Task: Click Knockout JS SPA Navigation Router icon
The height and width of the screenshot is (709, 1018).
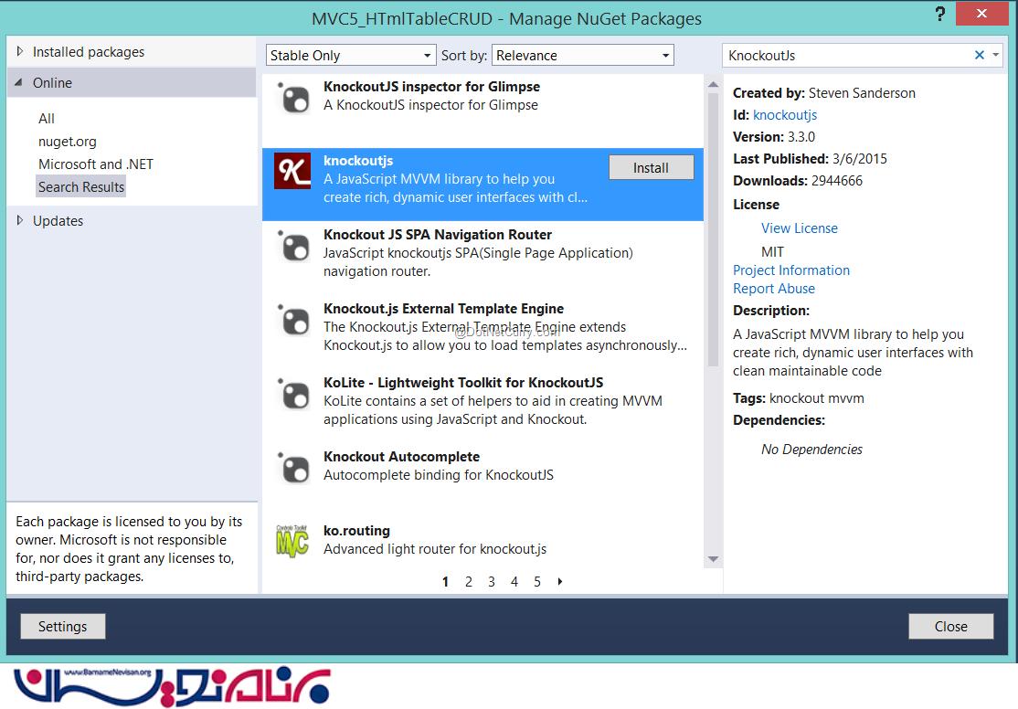Action: point(294,245)
